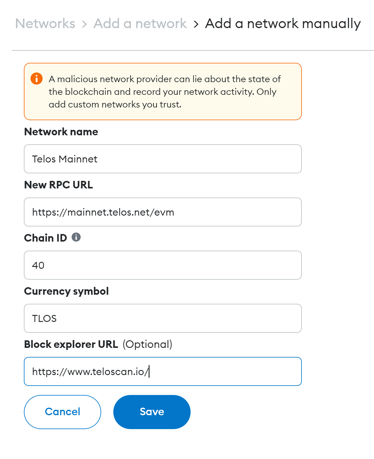The width and height of the screenshot is (374, 459).
Task: Click the orange warning info icon
Action: pos(37,79)
